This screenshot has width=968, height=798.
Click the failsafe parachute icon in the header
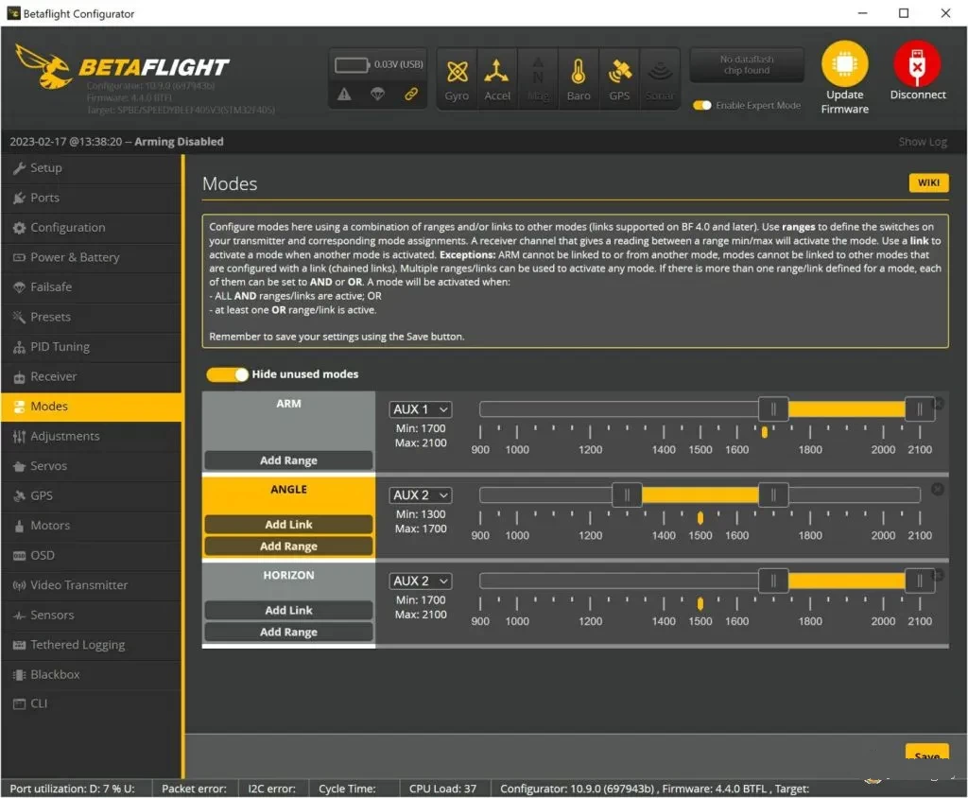click(x=377, y=94)
